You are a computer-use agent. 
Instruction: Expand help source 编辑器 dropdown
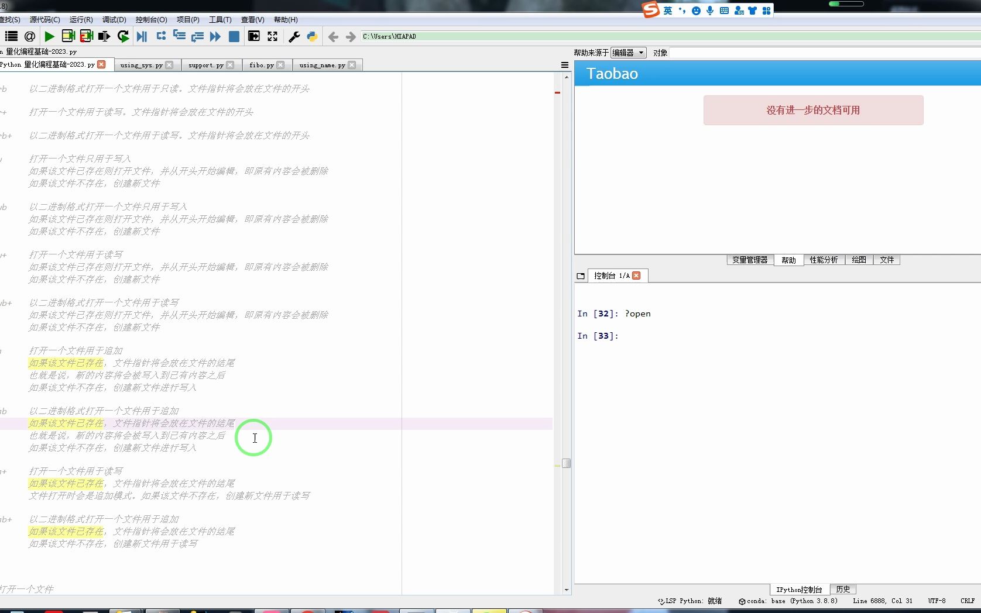point(628,53)
